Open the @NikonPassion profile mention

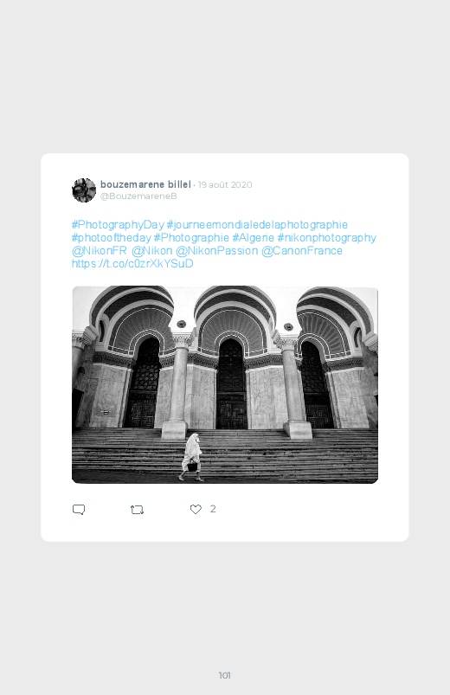217,250
